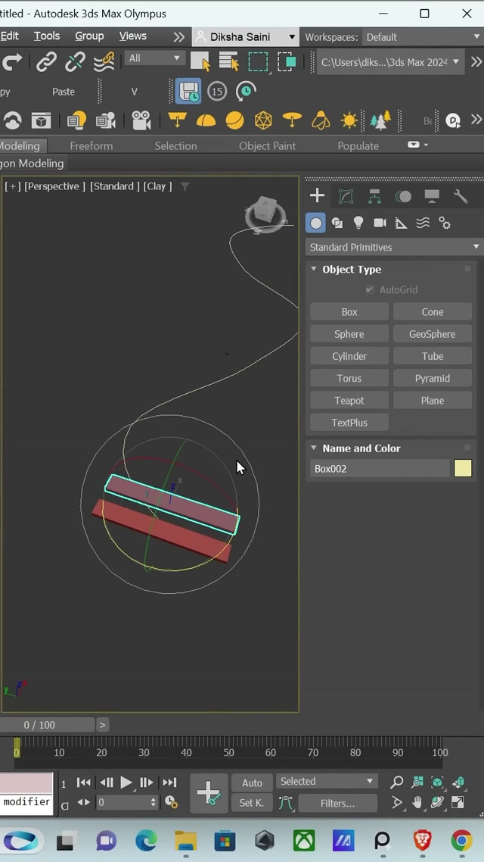Click the Key Filters button
484x862 pixels.
[337, 803]
